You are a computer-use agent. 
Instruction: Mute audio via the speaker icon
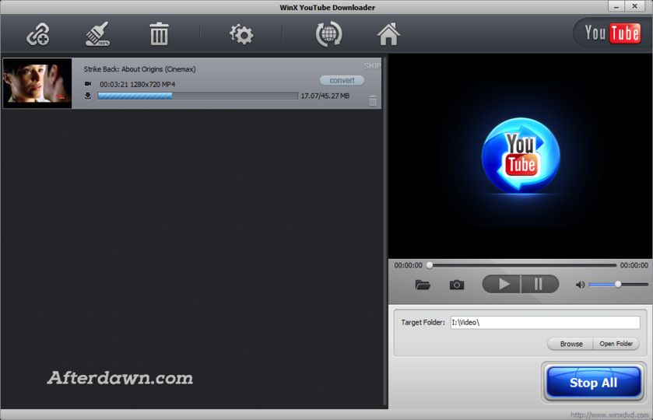580,285
